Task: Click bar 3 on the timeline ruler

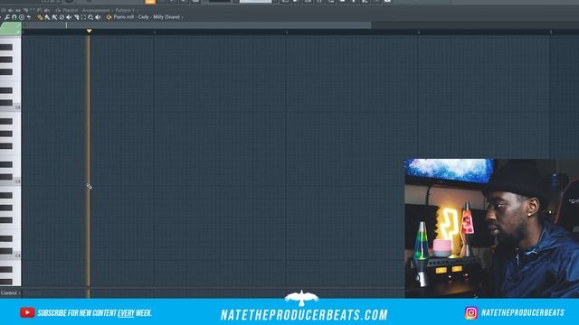Action: tap(287, 32)
